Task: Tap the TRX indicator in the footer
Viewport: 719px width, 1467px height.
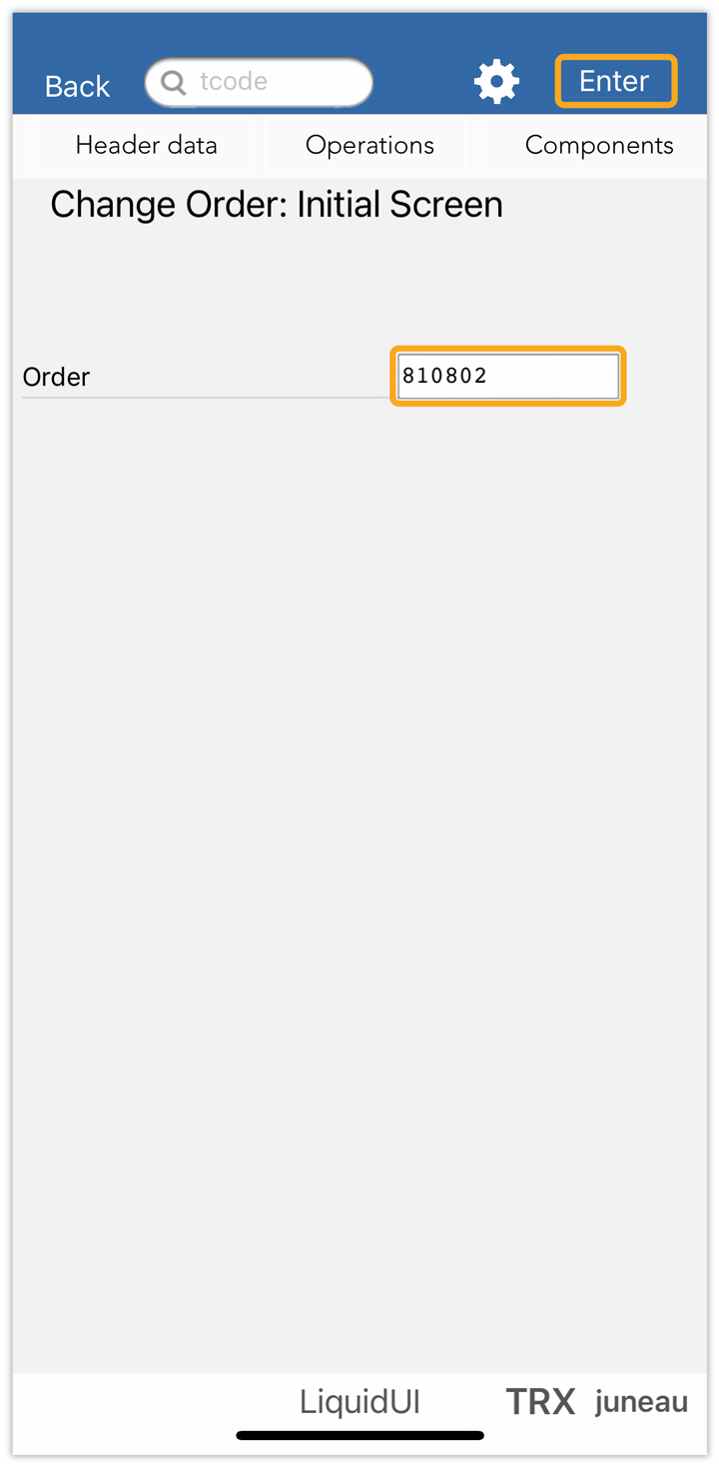Action: 540,1402
